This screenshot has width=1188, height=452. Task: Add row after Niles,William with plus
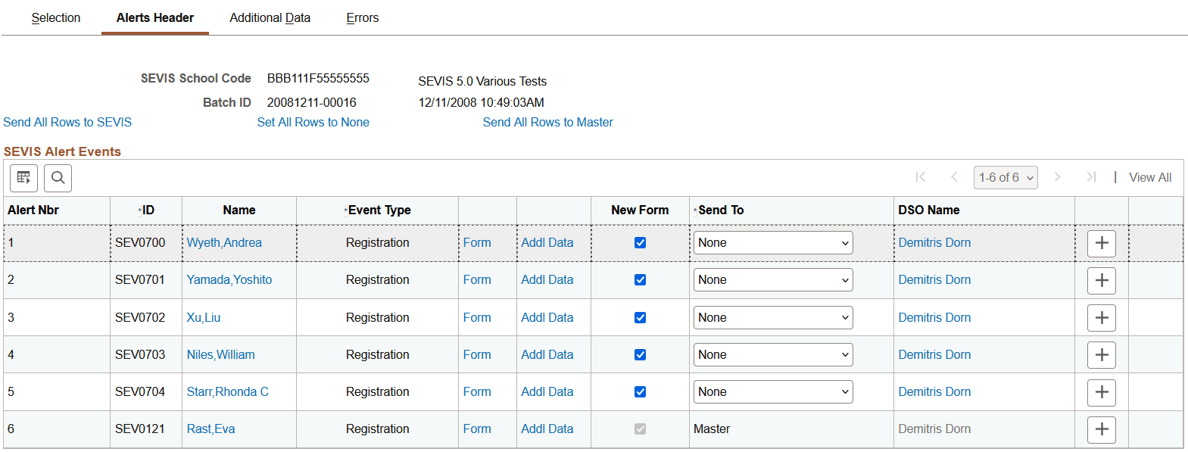pos(1102,355)
